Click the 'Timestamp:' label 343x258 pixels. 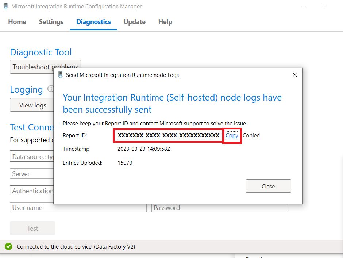pos(77,149)
